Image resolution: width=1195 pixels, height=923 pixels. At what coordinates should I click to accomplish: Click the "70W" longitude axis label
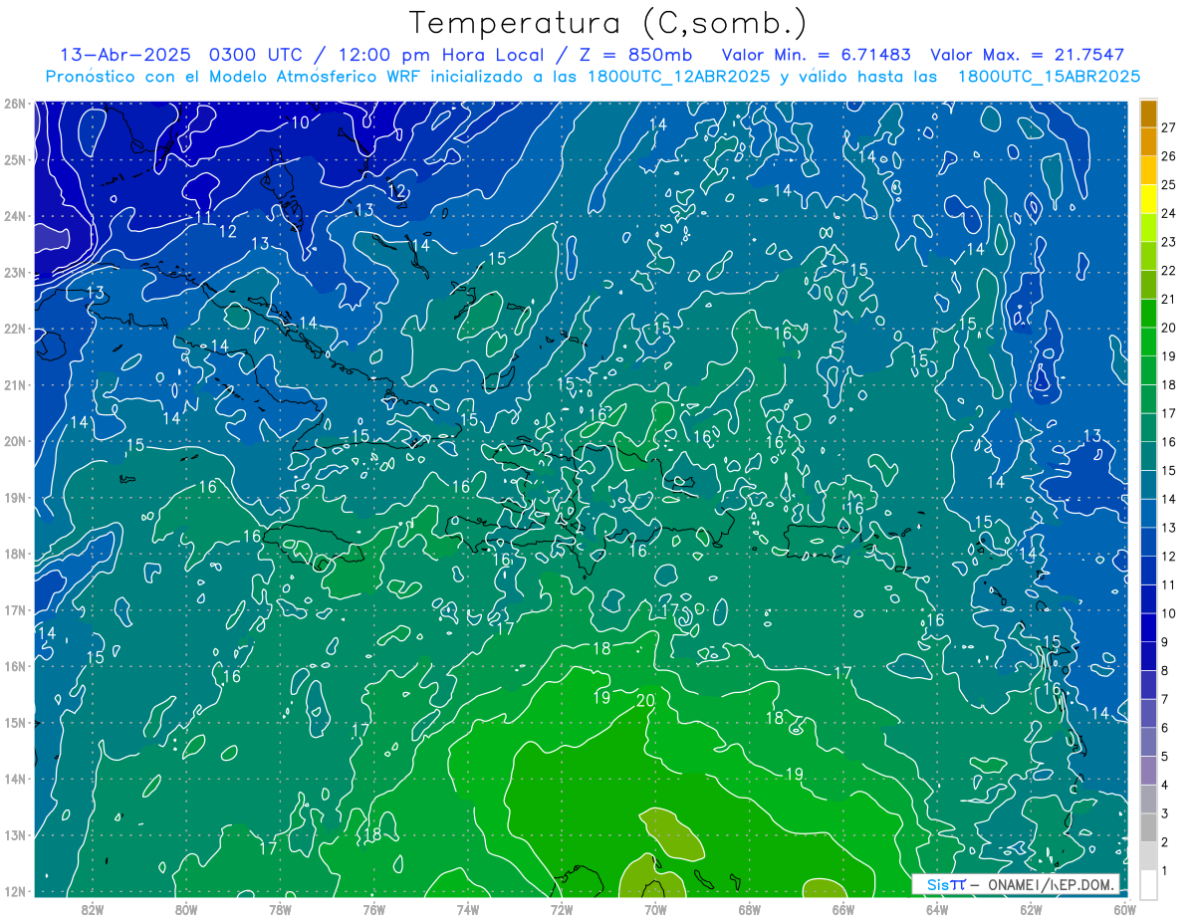[655, 908]
